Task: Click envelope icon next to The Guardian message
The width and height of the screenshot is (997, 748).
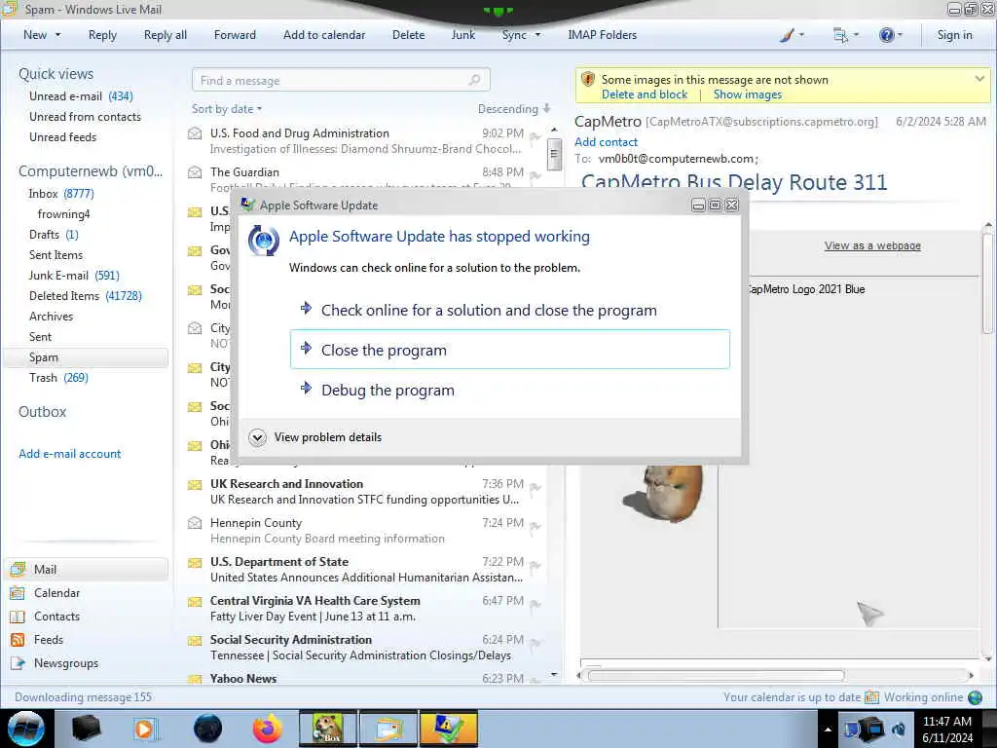Action: (x=195, y=172)
